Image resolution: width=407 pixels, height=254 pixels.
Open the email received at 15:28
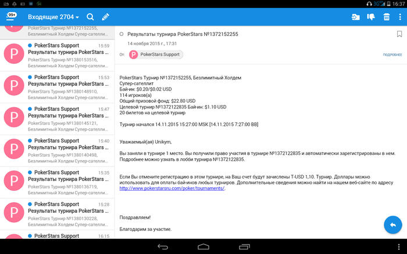(x=57, y=215)
